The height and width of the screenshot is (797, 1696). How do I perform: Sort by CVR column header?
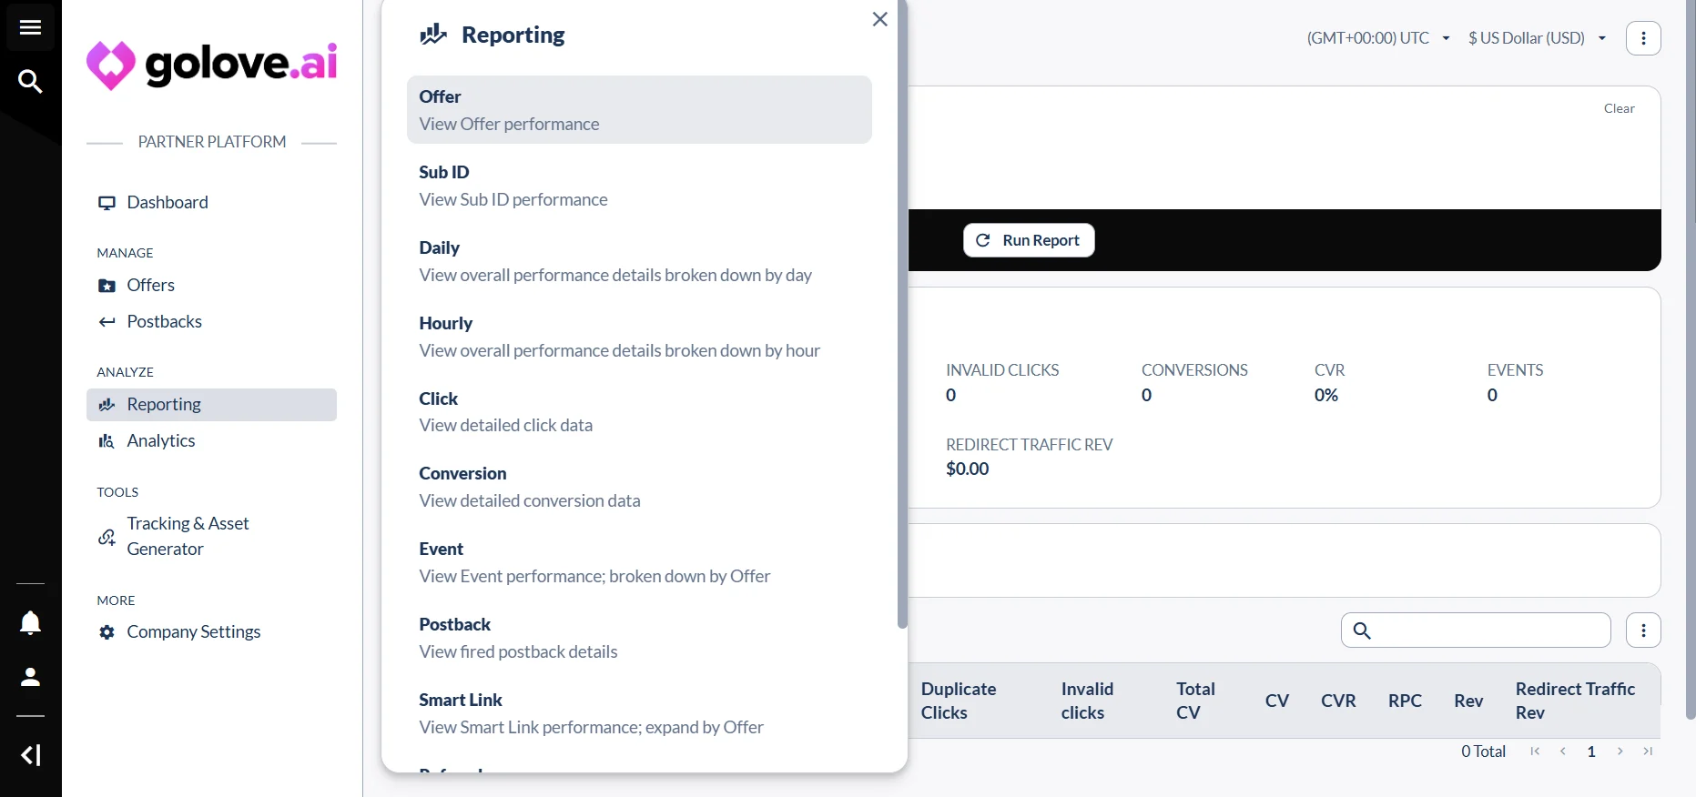(1338, 701)
